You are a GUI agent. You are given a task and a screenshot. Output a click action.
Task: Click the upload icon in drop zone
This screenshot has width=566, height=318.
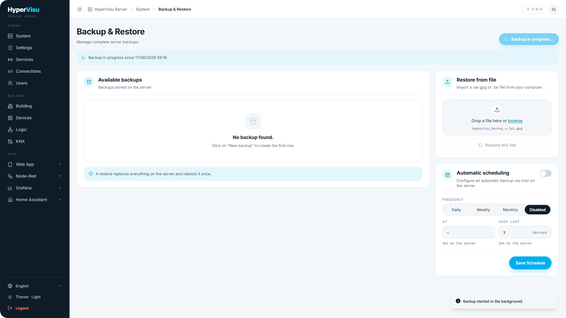497,110
